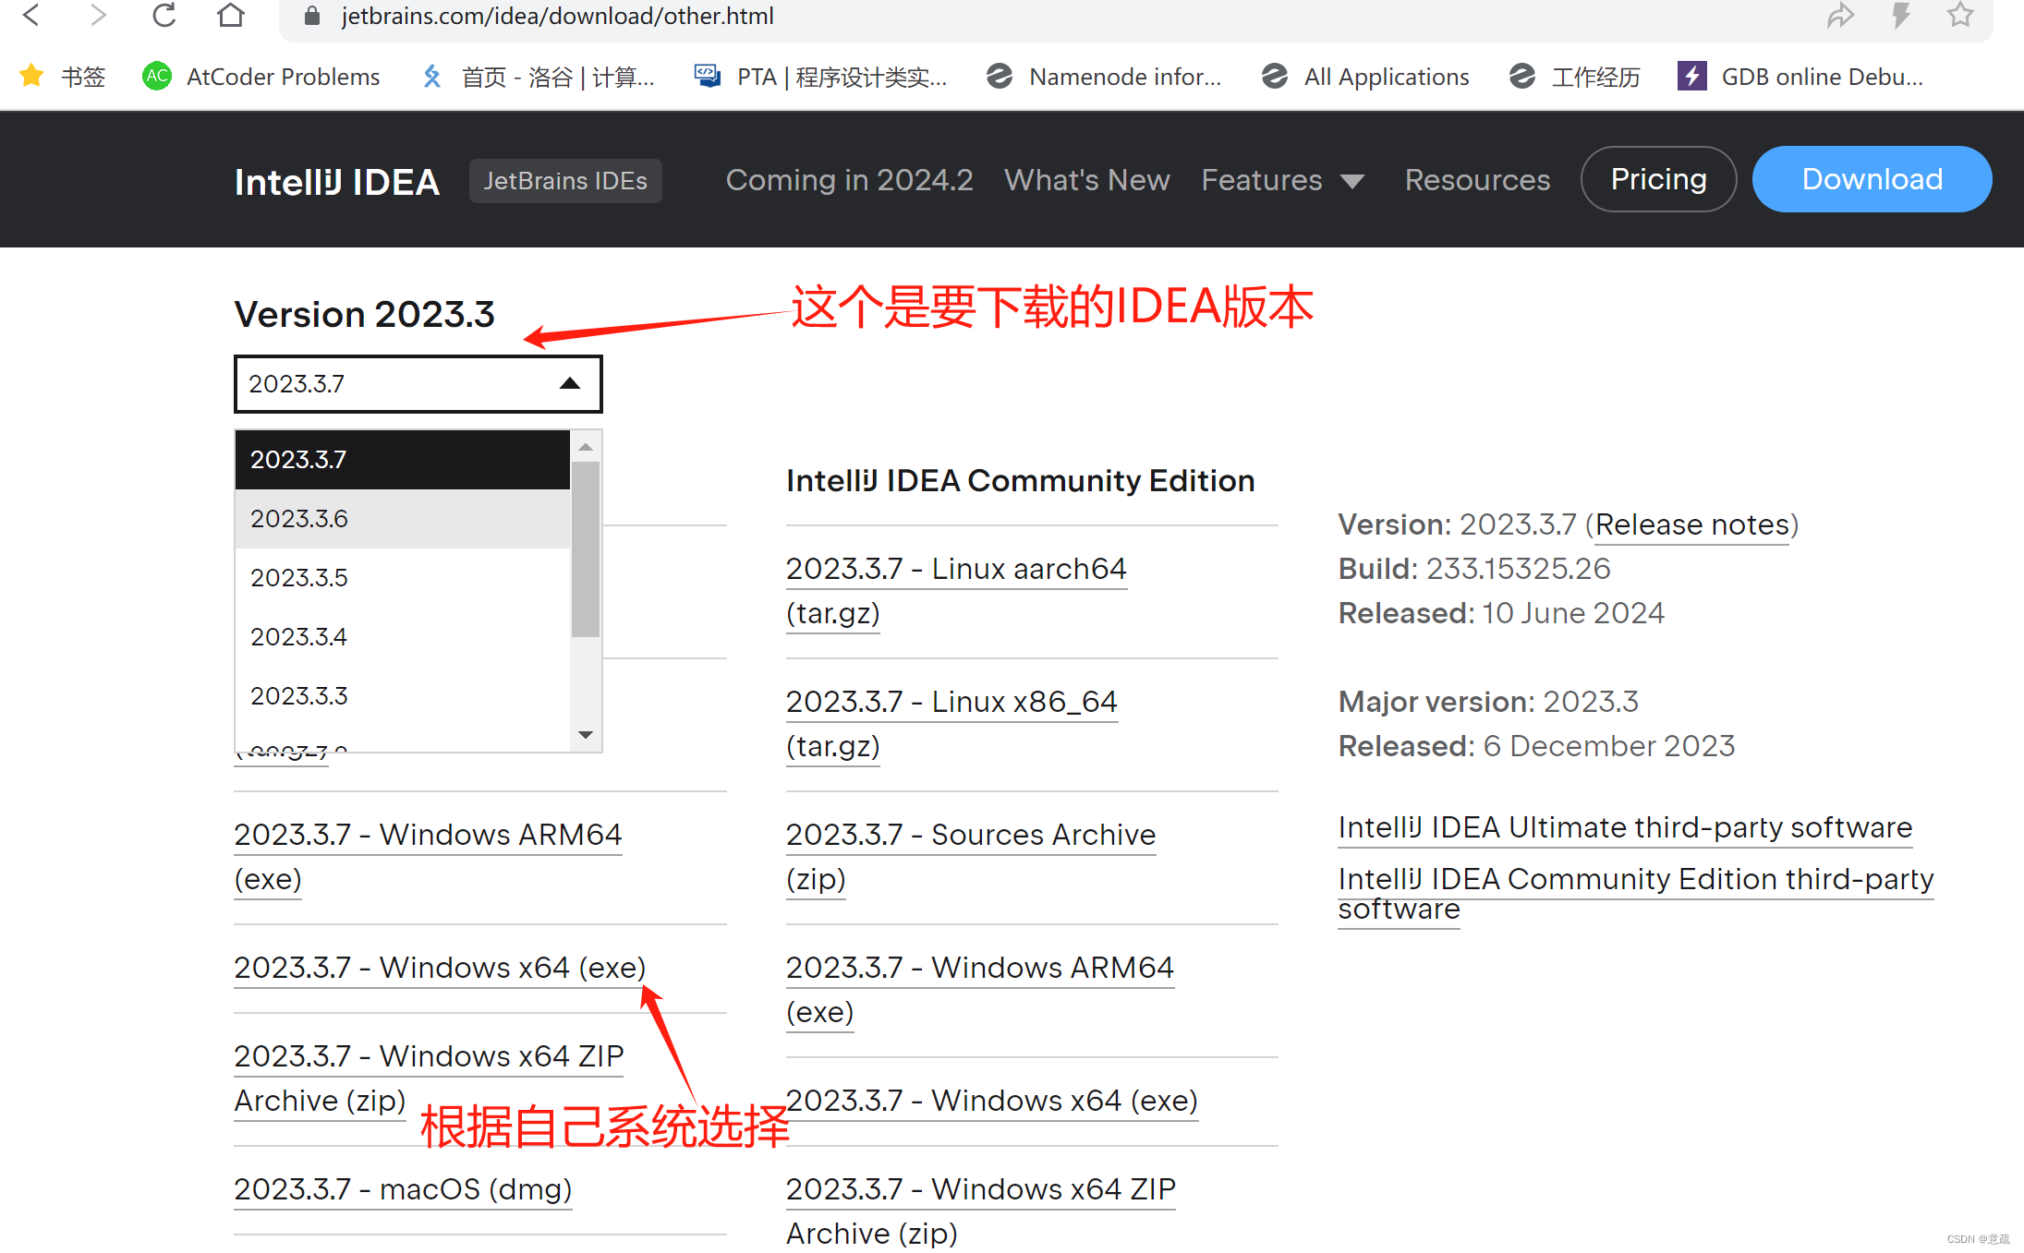Click the Pricing button
The image size is (2024, 1253).
coord(1658,179)
